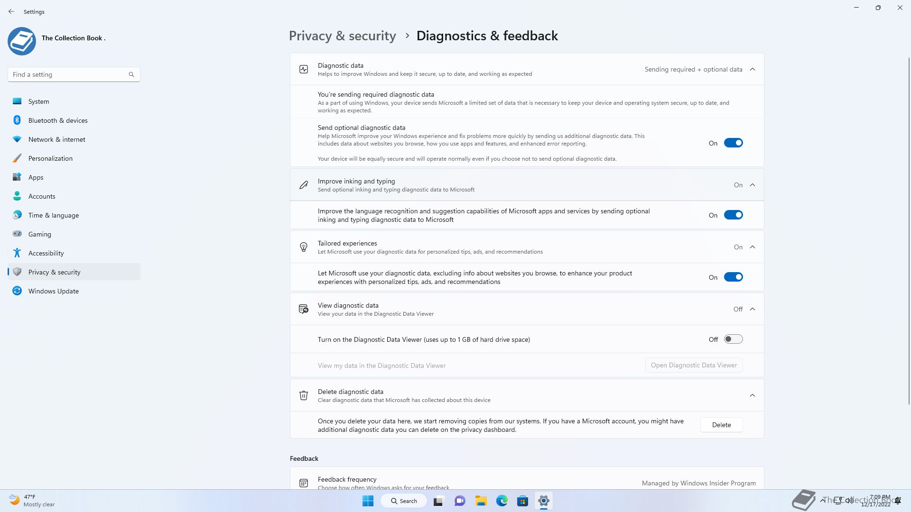Click the Diagnostic data pulse icon
Image resolution: width=911 pixels, height=512 pixels.
[x=304, y=69]
